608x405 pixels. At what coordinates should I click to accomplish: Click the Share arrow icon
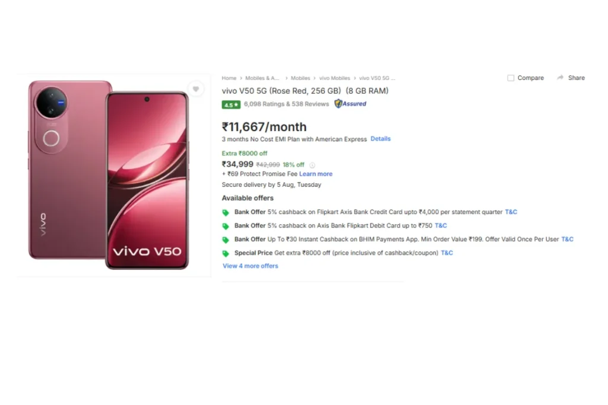560,78
